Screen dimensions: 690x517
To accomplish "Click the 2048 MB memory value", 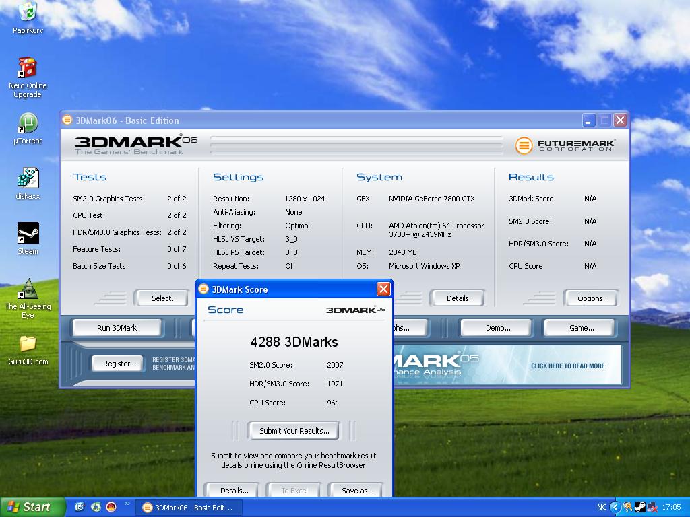I will (x=403, y=252).
